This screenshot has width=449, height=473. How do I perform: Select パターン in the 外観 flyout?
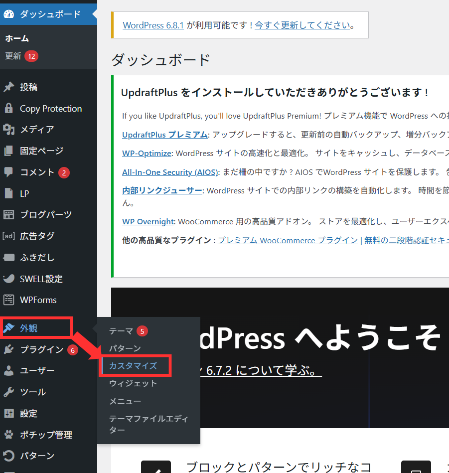pos(125,348)
